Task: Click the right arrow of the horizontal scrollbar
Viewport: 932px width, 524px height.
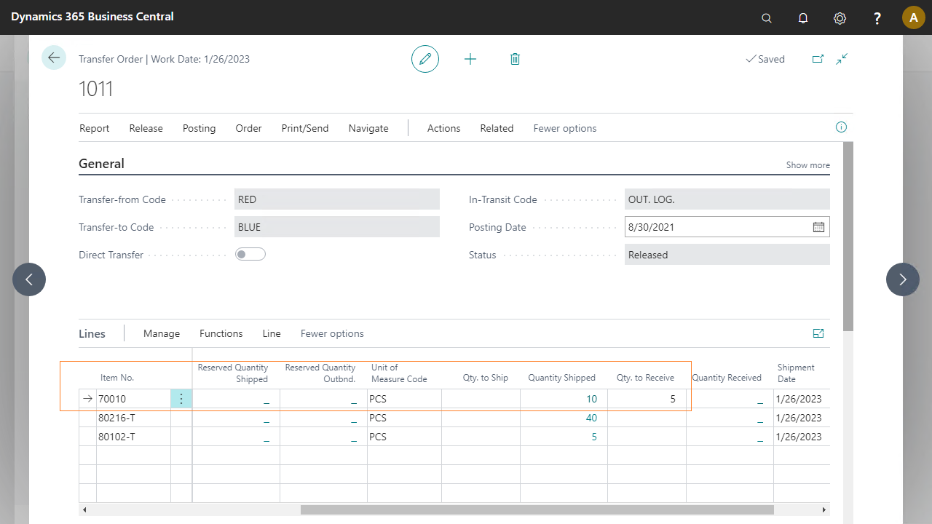Action: pos(824,510)
